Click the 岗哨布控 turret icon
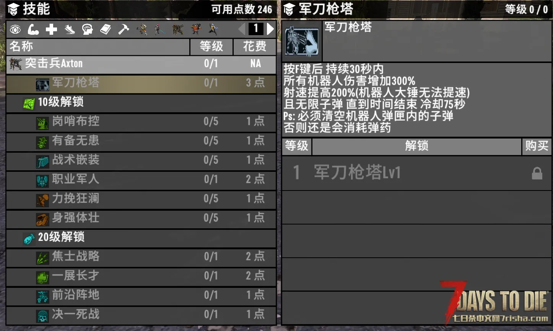The height and width of the screenshot is (331, 553). coord(42,123)
